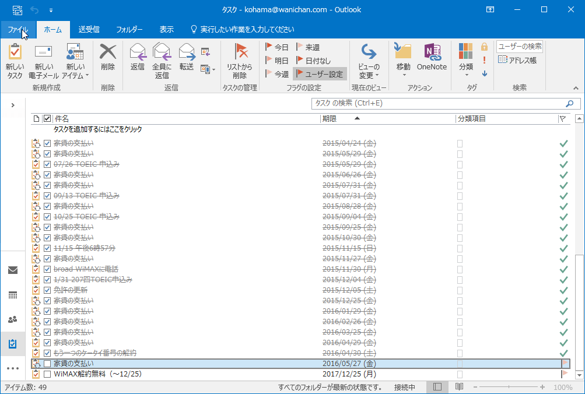Click ユーザーの検索 field
The height and width of the screenshot is (394, 585).
coord(519,47)
